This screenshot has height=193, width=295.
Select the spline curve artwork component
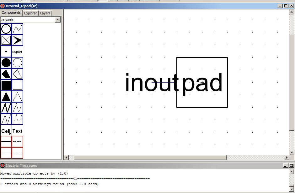17,29
